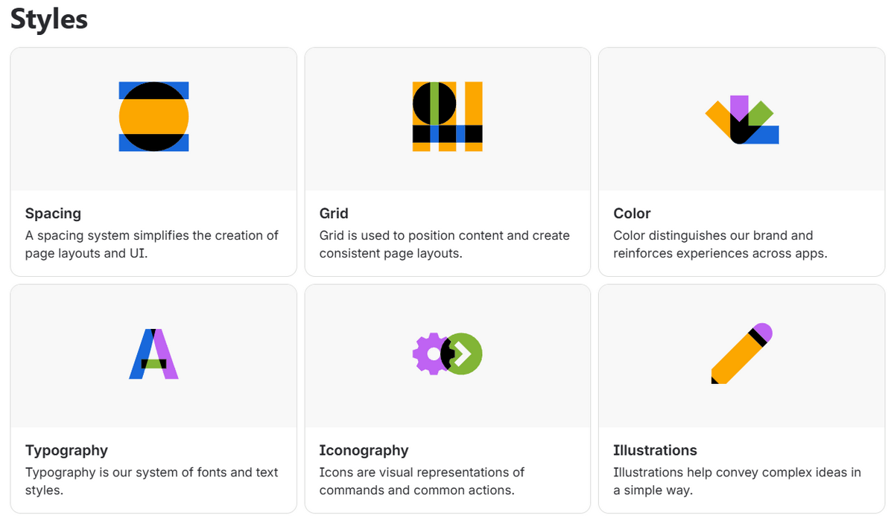The image size is (894, 518).
Task: Click the Illustrations card description text
Action: tap(737, 481)
